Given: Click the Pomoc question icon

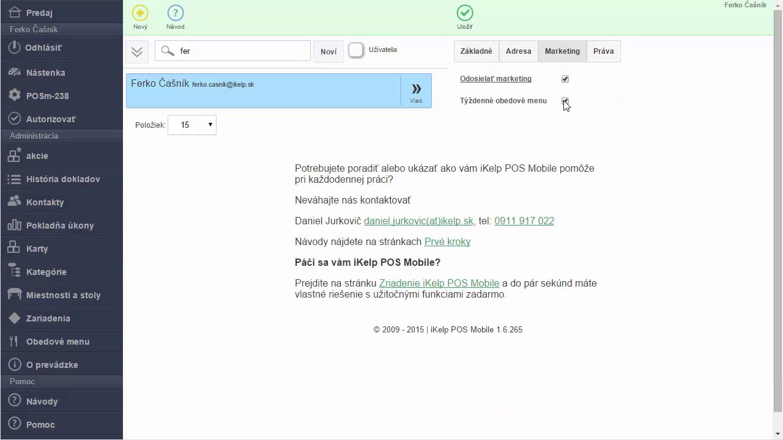Looking at the screenshot, I should (15, 424).
